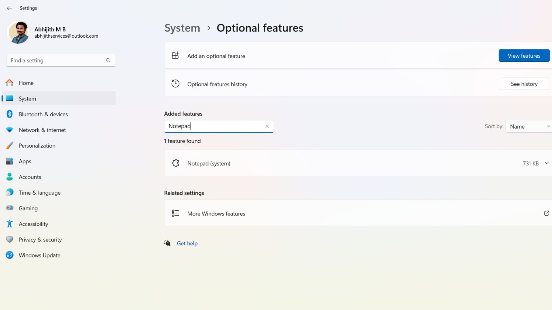Image resolution: width=552 pixels, height=310 pixels.
Task: Click the Privacy & security shield icon
Action: [x=9, y=239]
